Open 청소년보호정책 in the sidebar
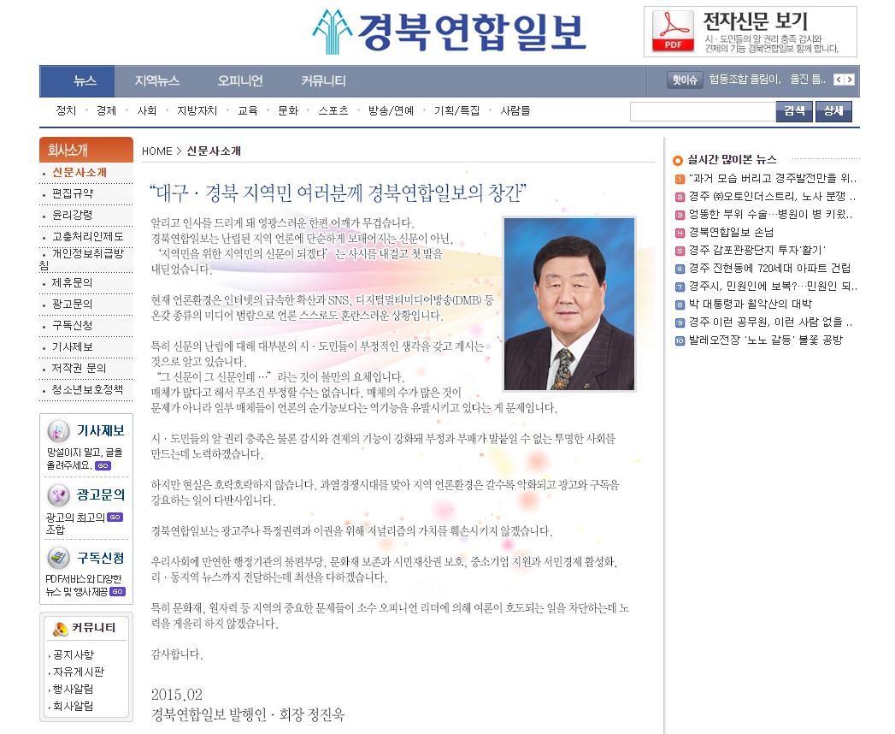This screenshot has height=734, width=895. 88,389
